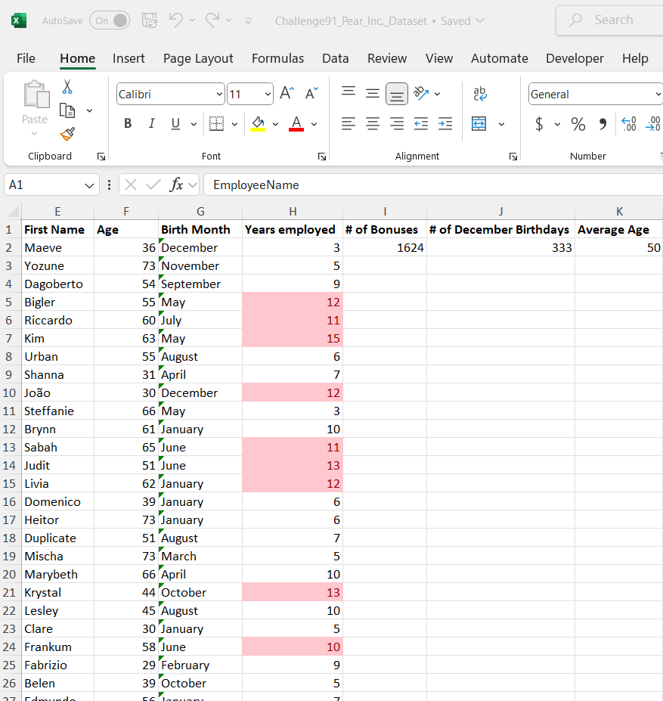This screenshot has height=701, width=663.
Task: Toggle the AutoSave switch
Action: [110, 20]
